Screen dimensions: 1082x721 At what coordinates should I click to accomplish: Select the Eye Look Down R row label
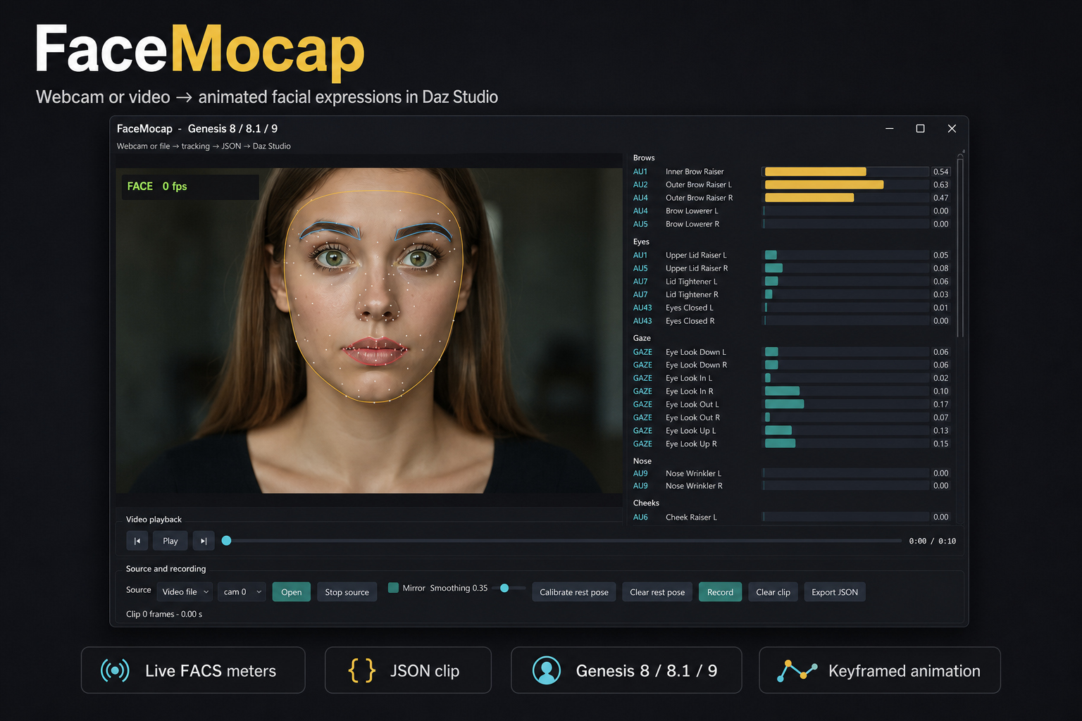(696, 365)
